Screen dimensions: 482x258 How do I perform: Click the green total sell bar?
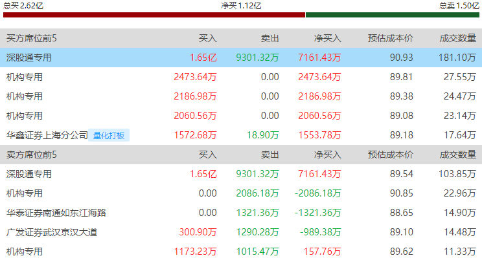(x=393, y=15)
